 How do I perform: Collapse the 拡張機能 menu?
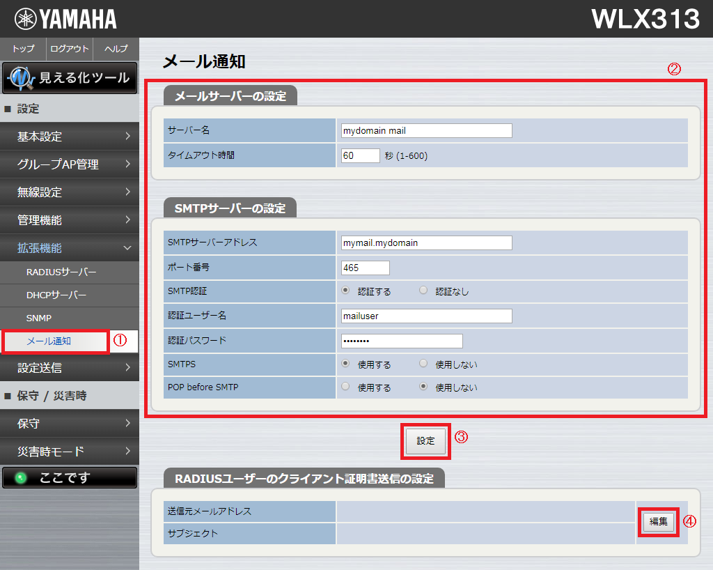(70, 248)
